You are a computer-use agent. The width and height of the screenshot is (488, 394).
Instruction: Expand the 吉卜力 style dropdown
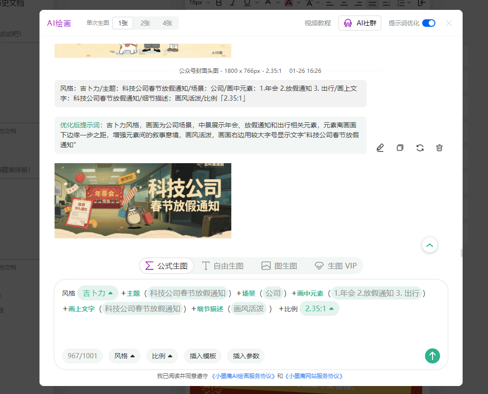(x=98, y=293)
